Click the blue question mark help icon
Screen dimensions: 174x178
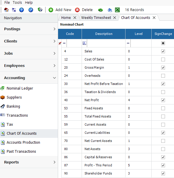tap(21, 10)
